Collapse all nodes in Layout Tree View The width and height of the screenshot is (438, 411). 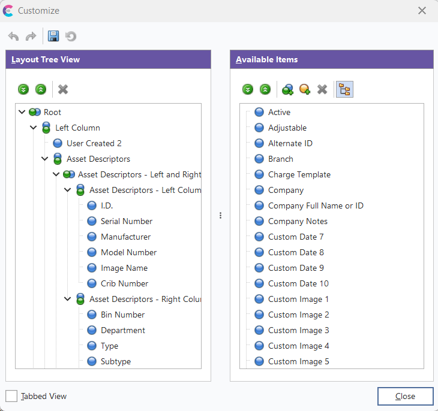(x=41, y=89)
